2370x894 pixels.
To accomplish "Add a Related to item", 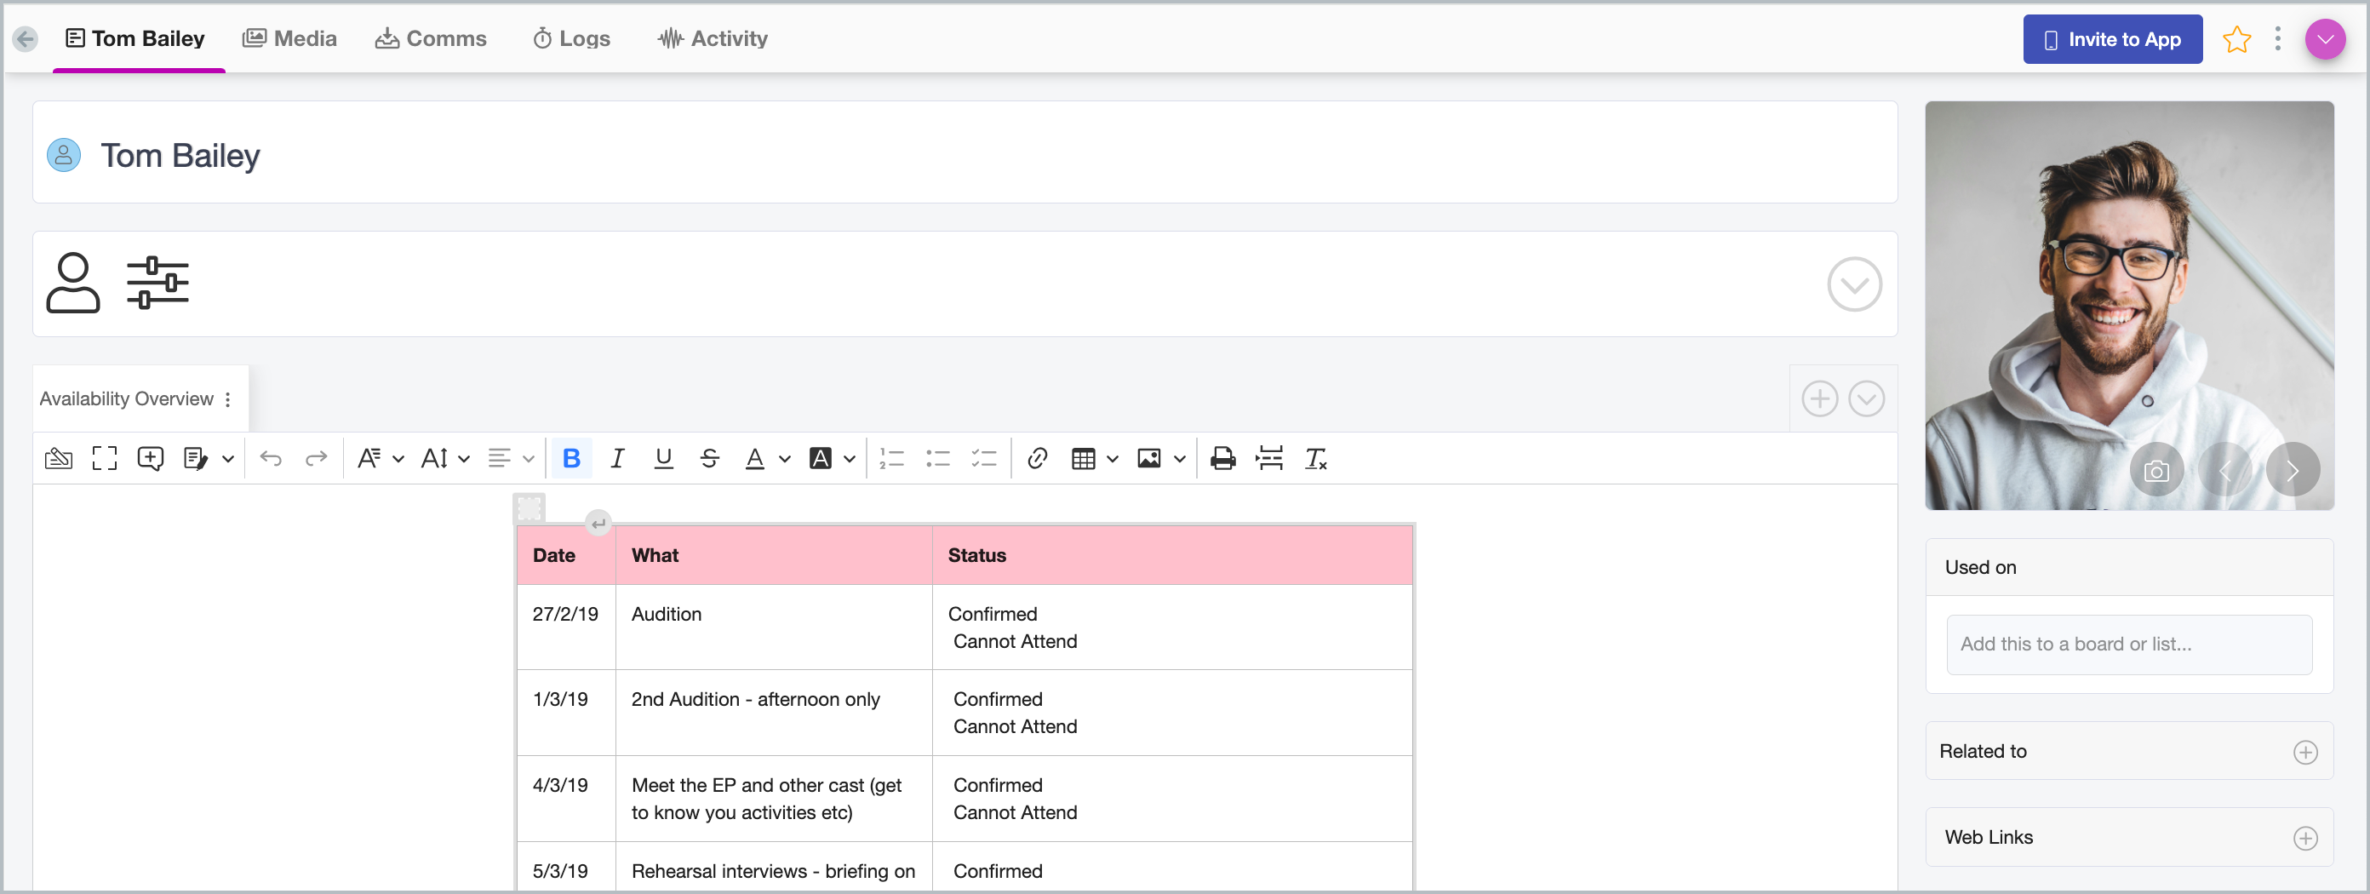I will pos(2304,753).
